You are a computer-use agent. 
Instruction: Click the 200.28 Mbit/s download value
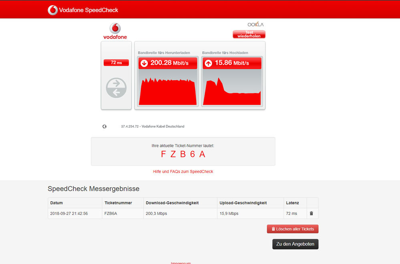coord(169,63)
